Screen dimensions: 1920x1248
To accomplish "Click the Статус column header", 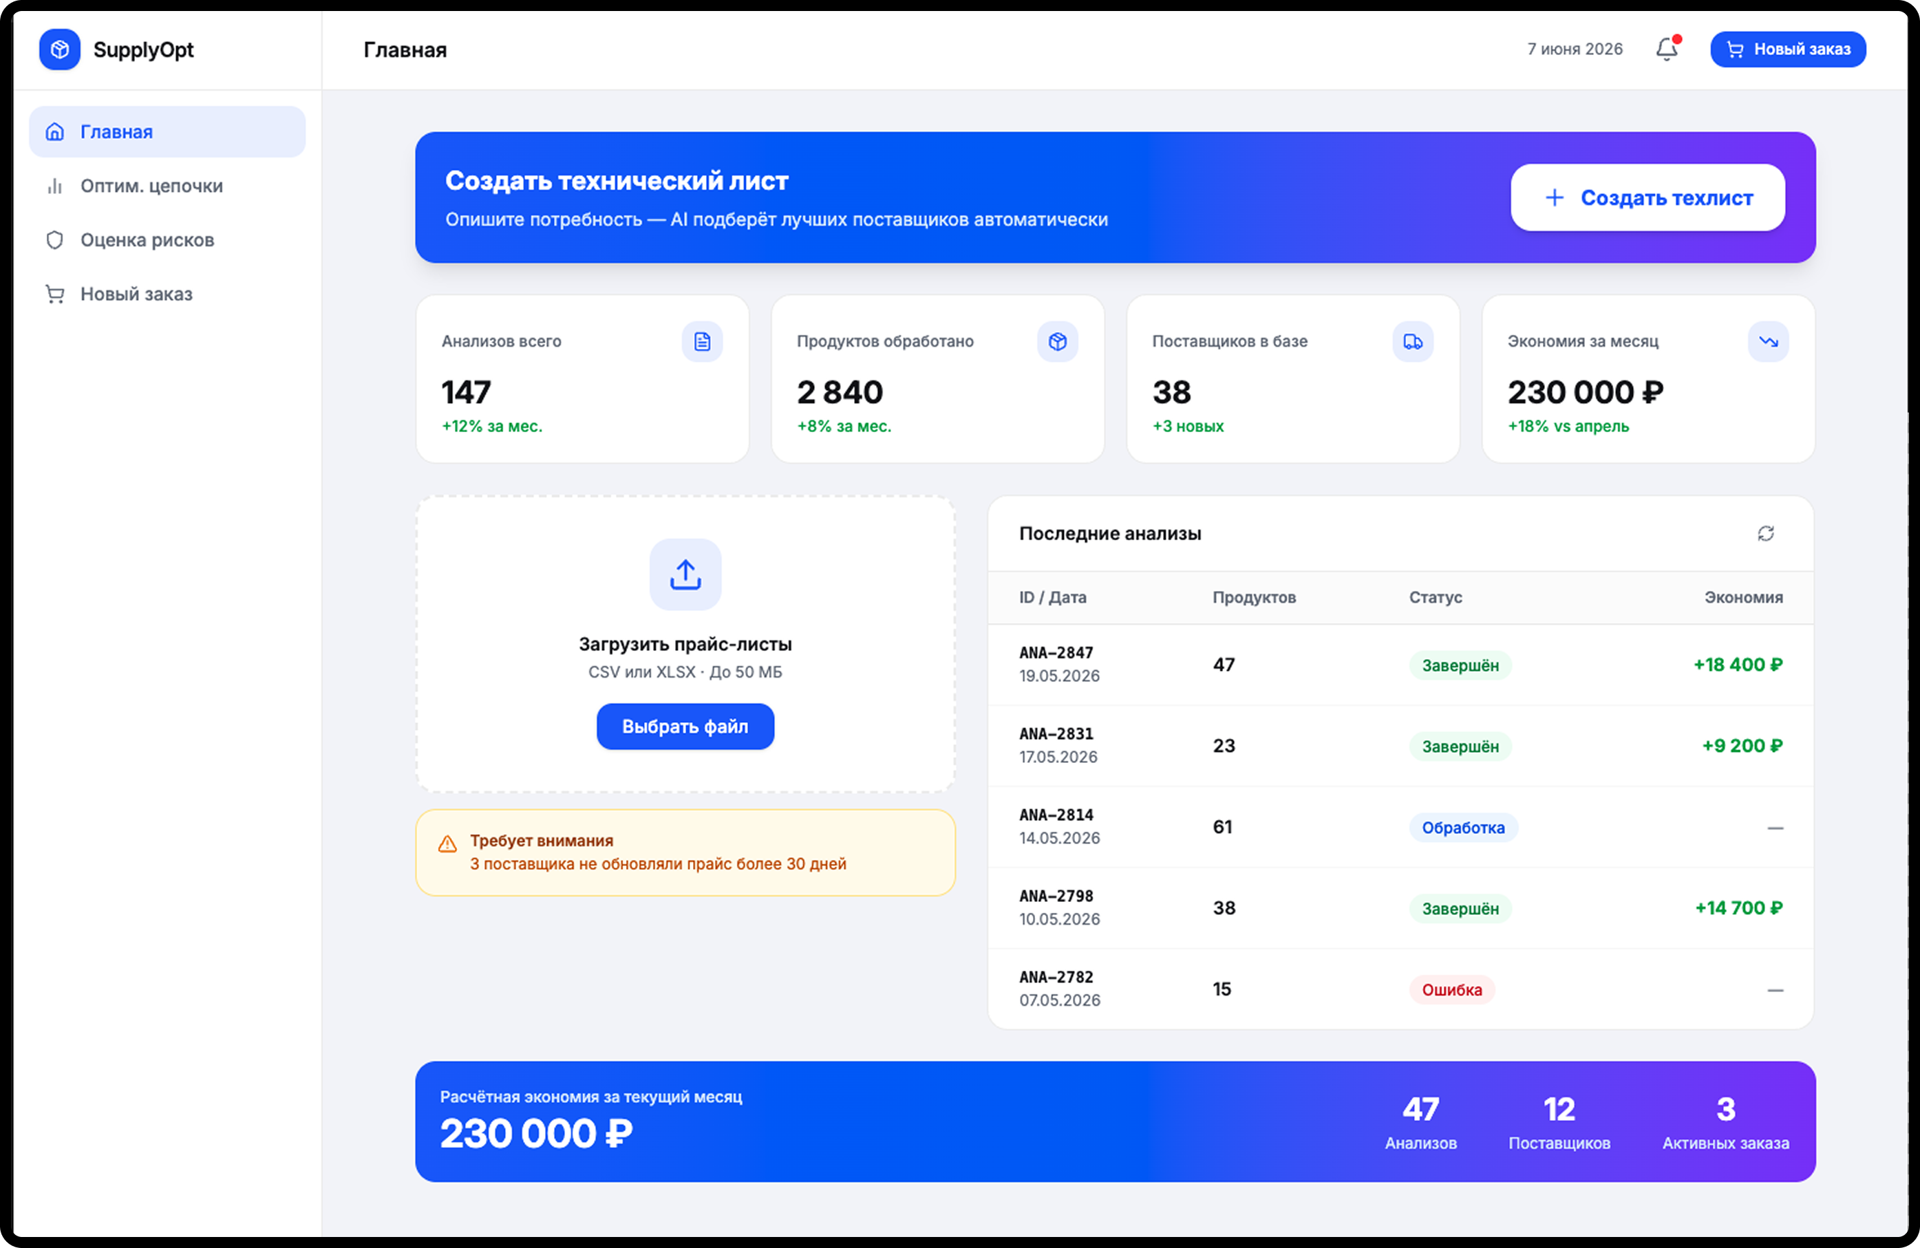I will pyautogui.click(x=1436, y=598).
